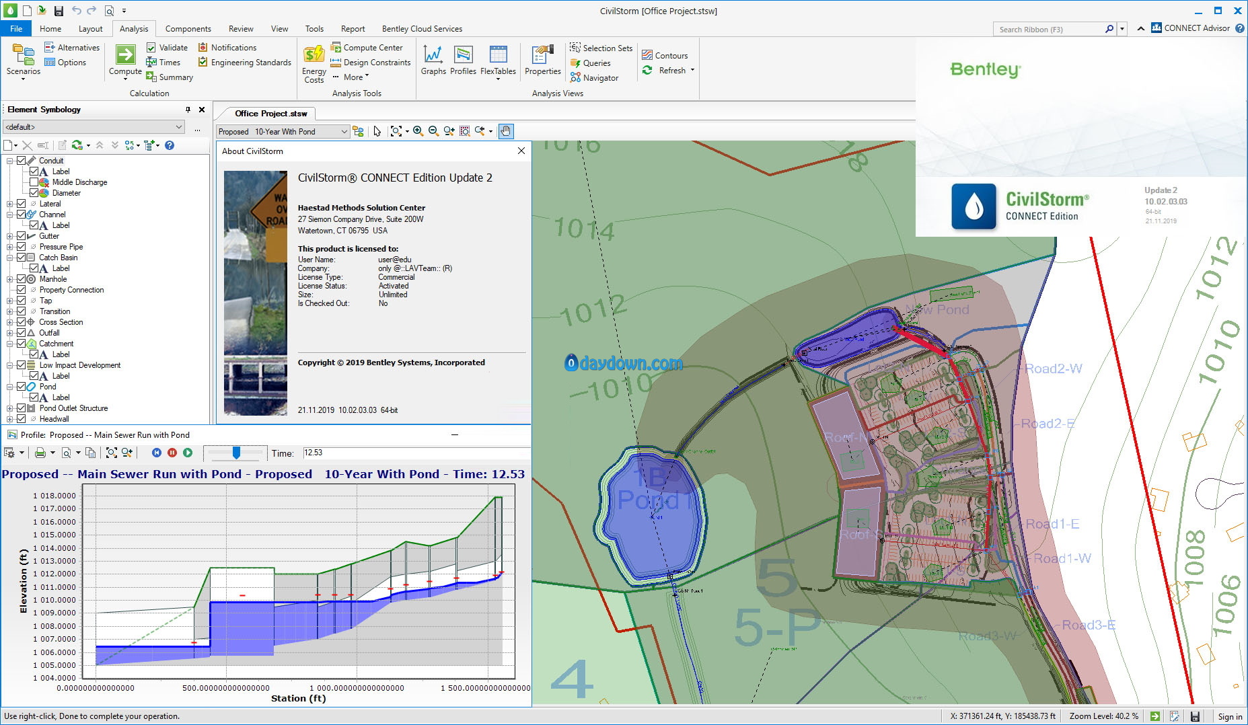1248x725 pixels.
Task: Toggle the Catch Basin checkbox
Action: [22, 258]
